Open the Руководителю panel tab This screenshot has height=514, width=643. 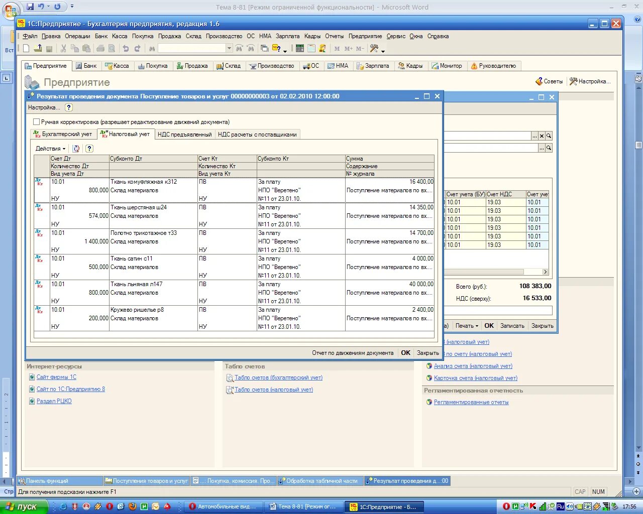click(494, 66)
